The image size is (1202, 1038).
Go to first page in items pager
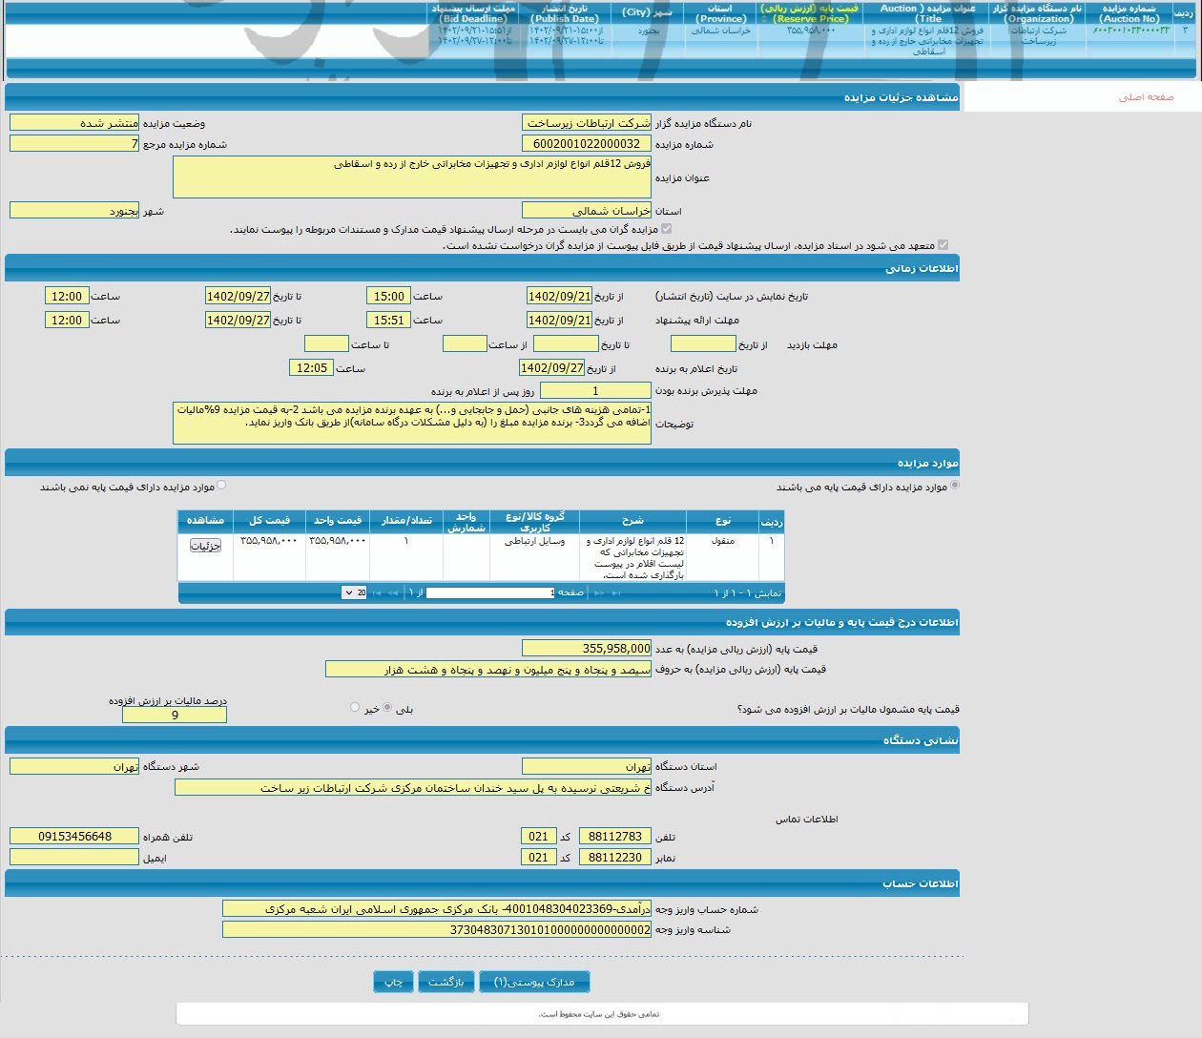point(616,592)
